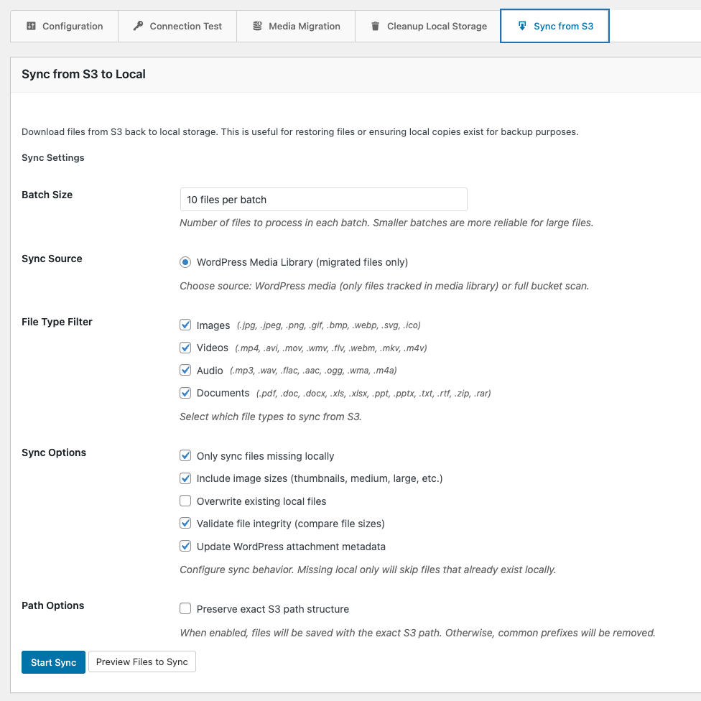Uncheck Update WordPress attachment metadata

pyautogui.click(x=185, y=547)
